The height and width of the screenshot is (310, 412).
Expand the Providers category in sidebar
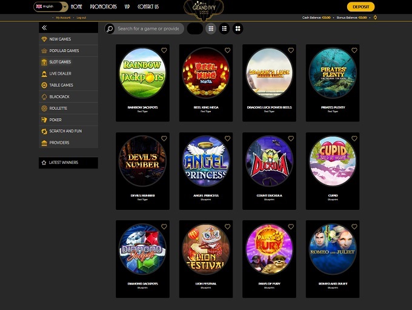coord(59,143)
